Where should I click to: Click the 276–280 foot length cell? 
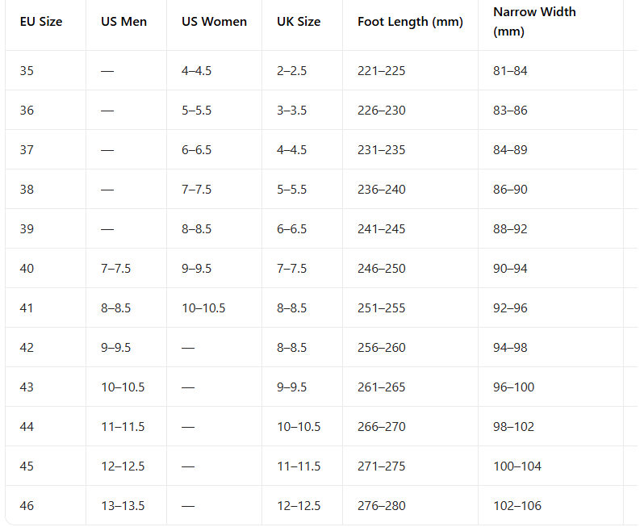pyautogui.click(x=382, y=506)
